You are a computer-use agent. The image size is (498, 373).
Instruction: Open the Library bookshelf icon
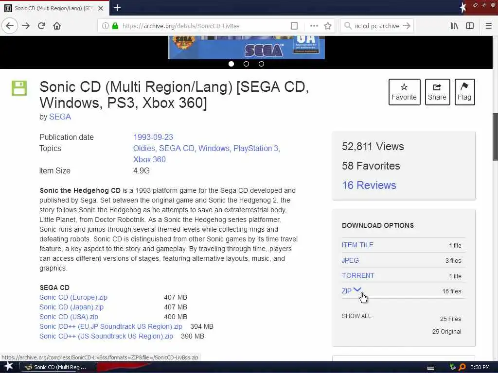[x=454, y=26]
